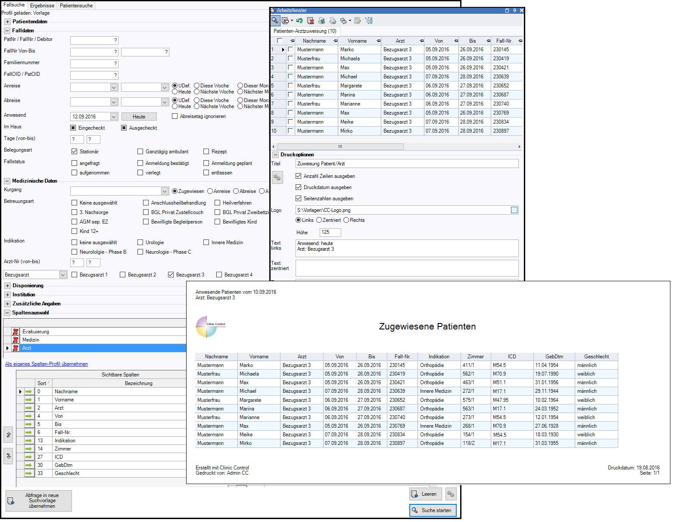Uncheck the Bezugsarzt 3 checkbox
Screen dimensions: 673x522
pyautogui.click(x=171, y=275)
